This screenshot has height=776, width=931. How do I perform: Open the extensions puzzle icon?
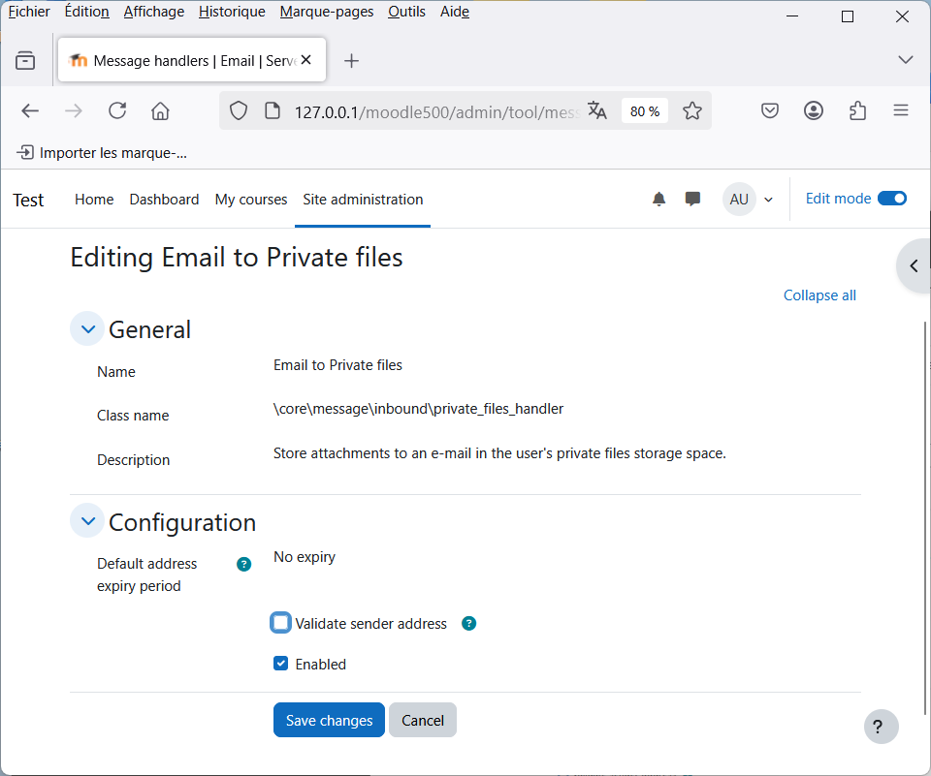point(857,111)
